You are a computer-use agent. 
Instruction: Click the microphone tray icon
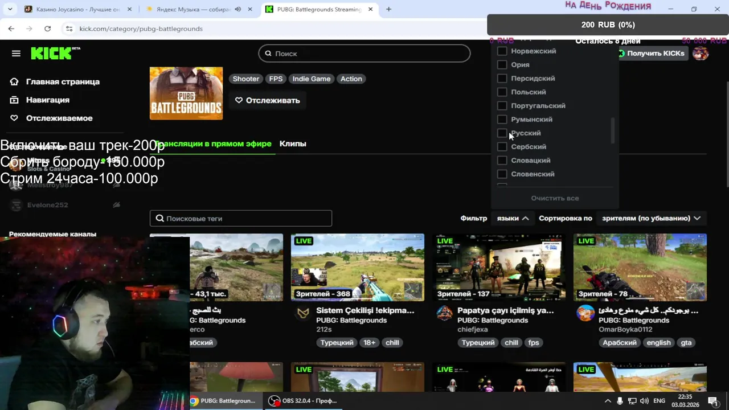(620, 401)
